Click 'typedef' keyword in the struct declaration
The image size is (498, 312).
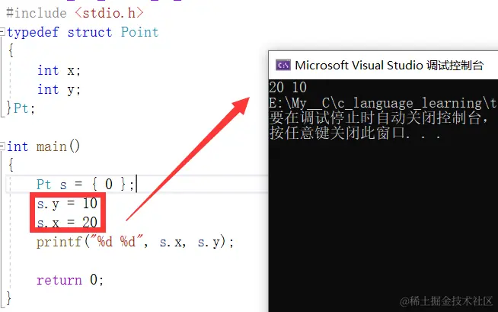coord(33,32)
